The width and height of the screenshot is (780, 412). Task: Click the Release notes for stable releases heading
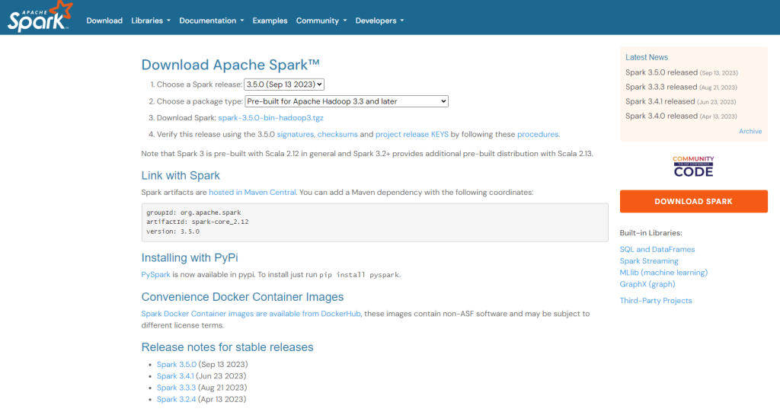(x=227, y=347)
